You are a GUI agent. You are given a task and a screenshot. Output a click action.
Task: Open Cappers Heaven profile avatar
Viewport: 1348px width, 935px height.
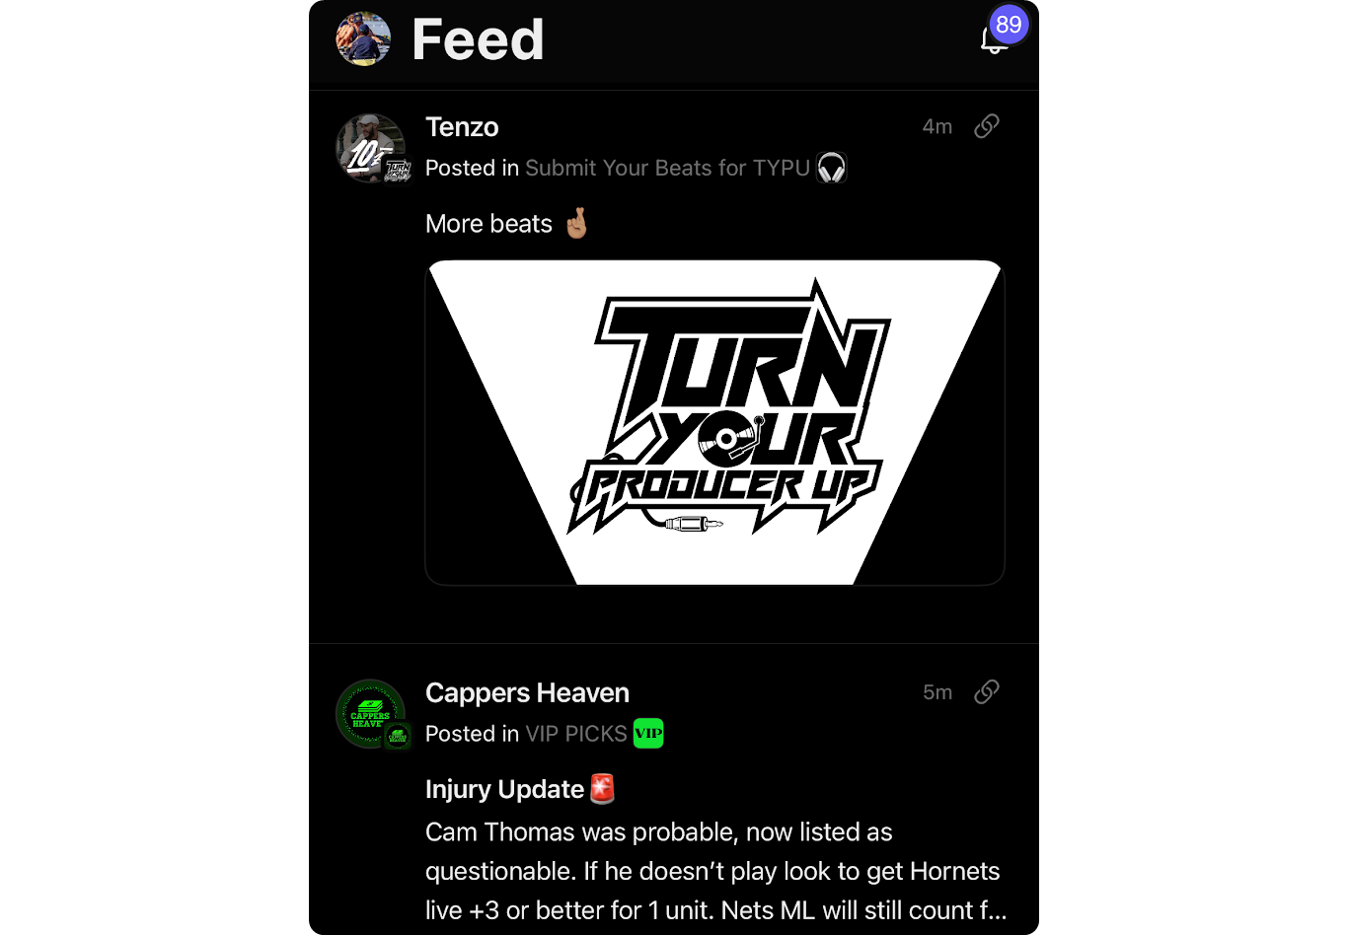pos(371,714)
